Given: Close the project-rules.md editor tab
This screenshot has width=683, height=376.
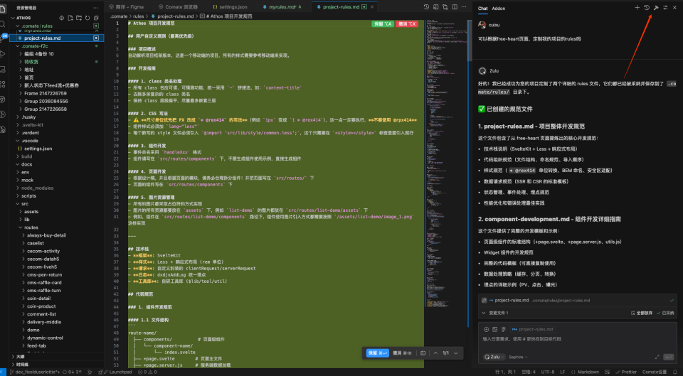Looking at the screenshot, I should [x=371, y=7].
